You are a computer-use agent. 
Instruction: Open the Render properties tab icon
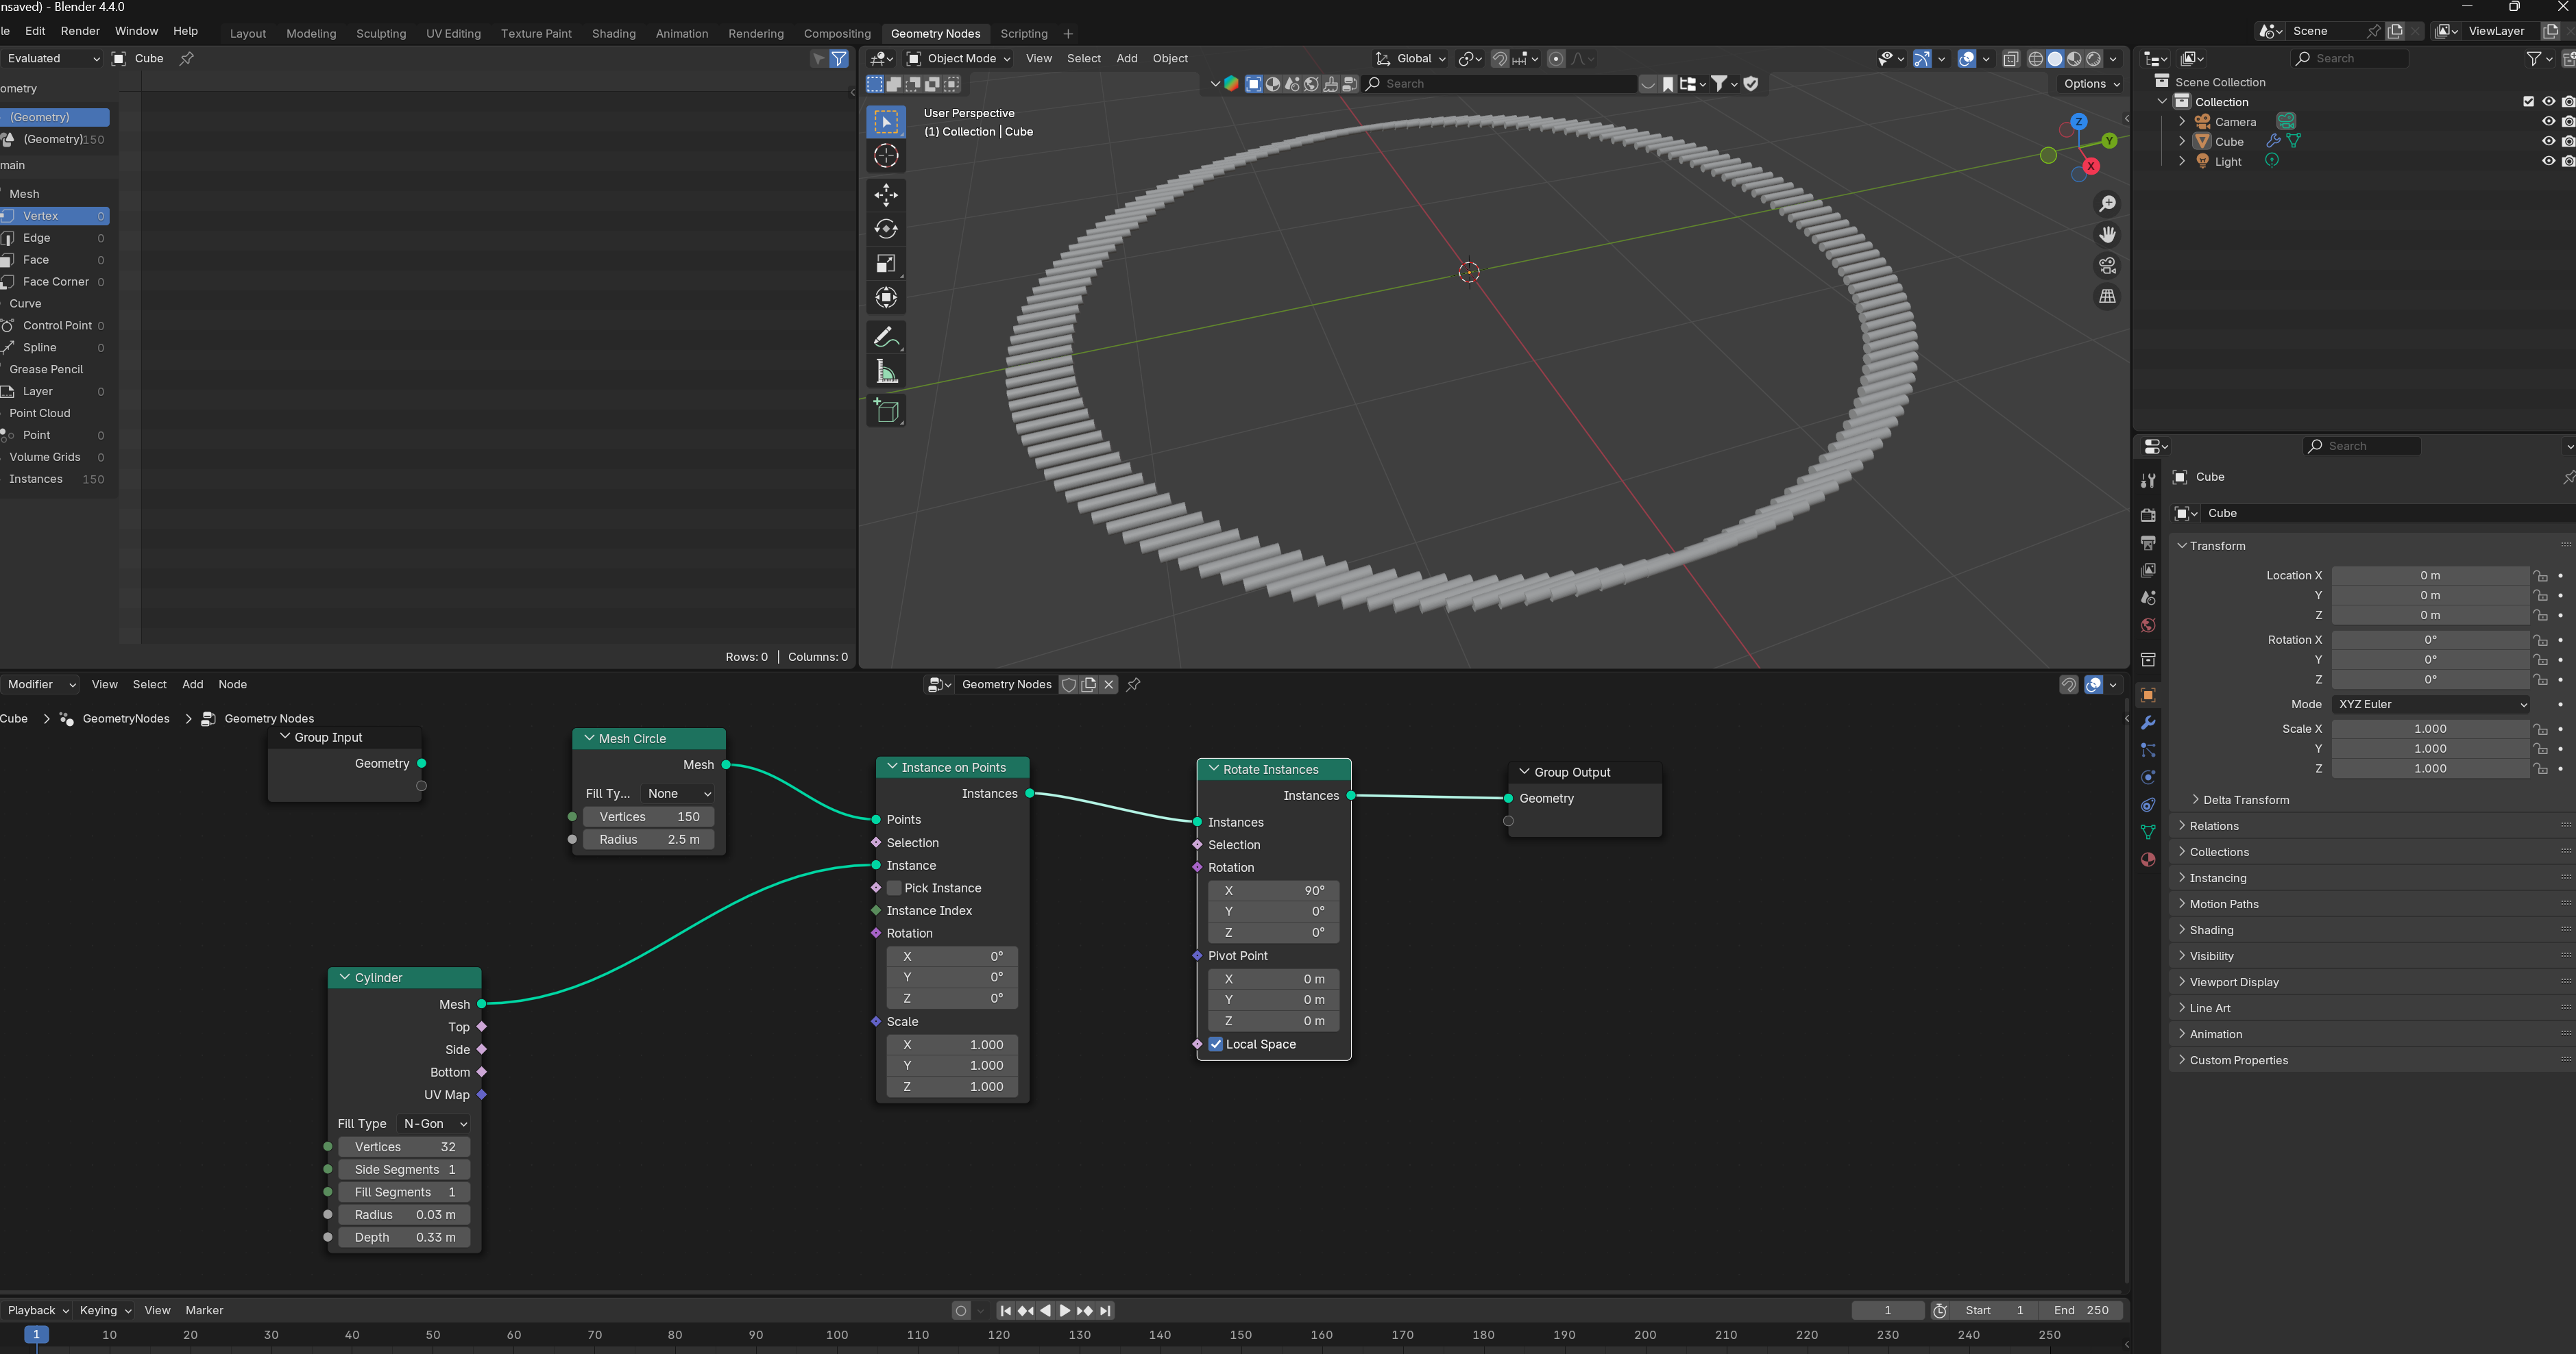tap(2147, 514)
